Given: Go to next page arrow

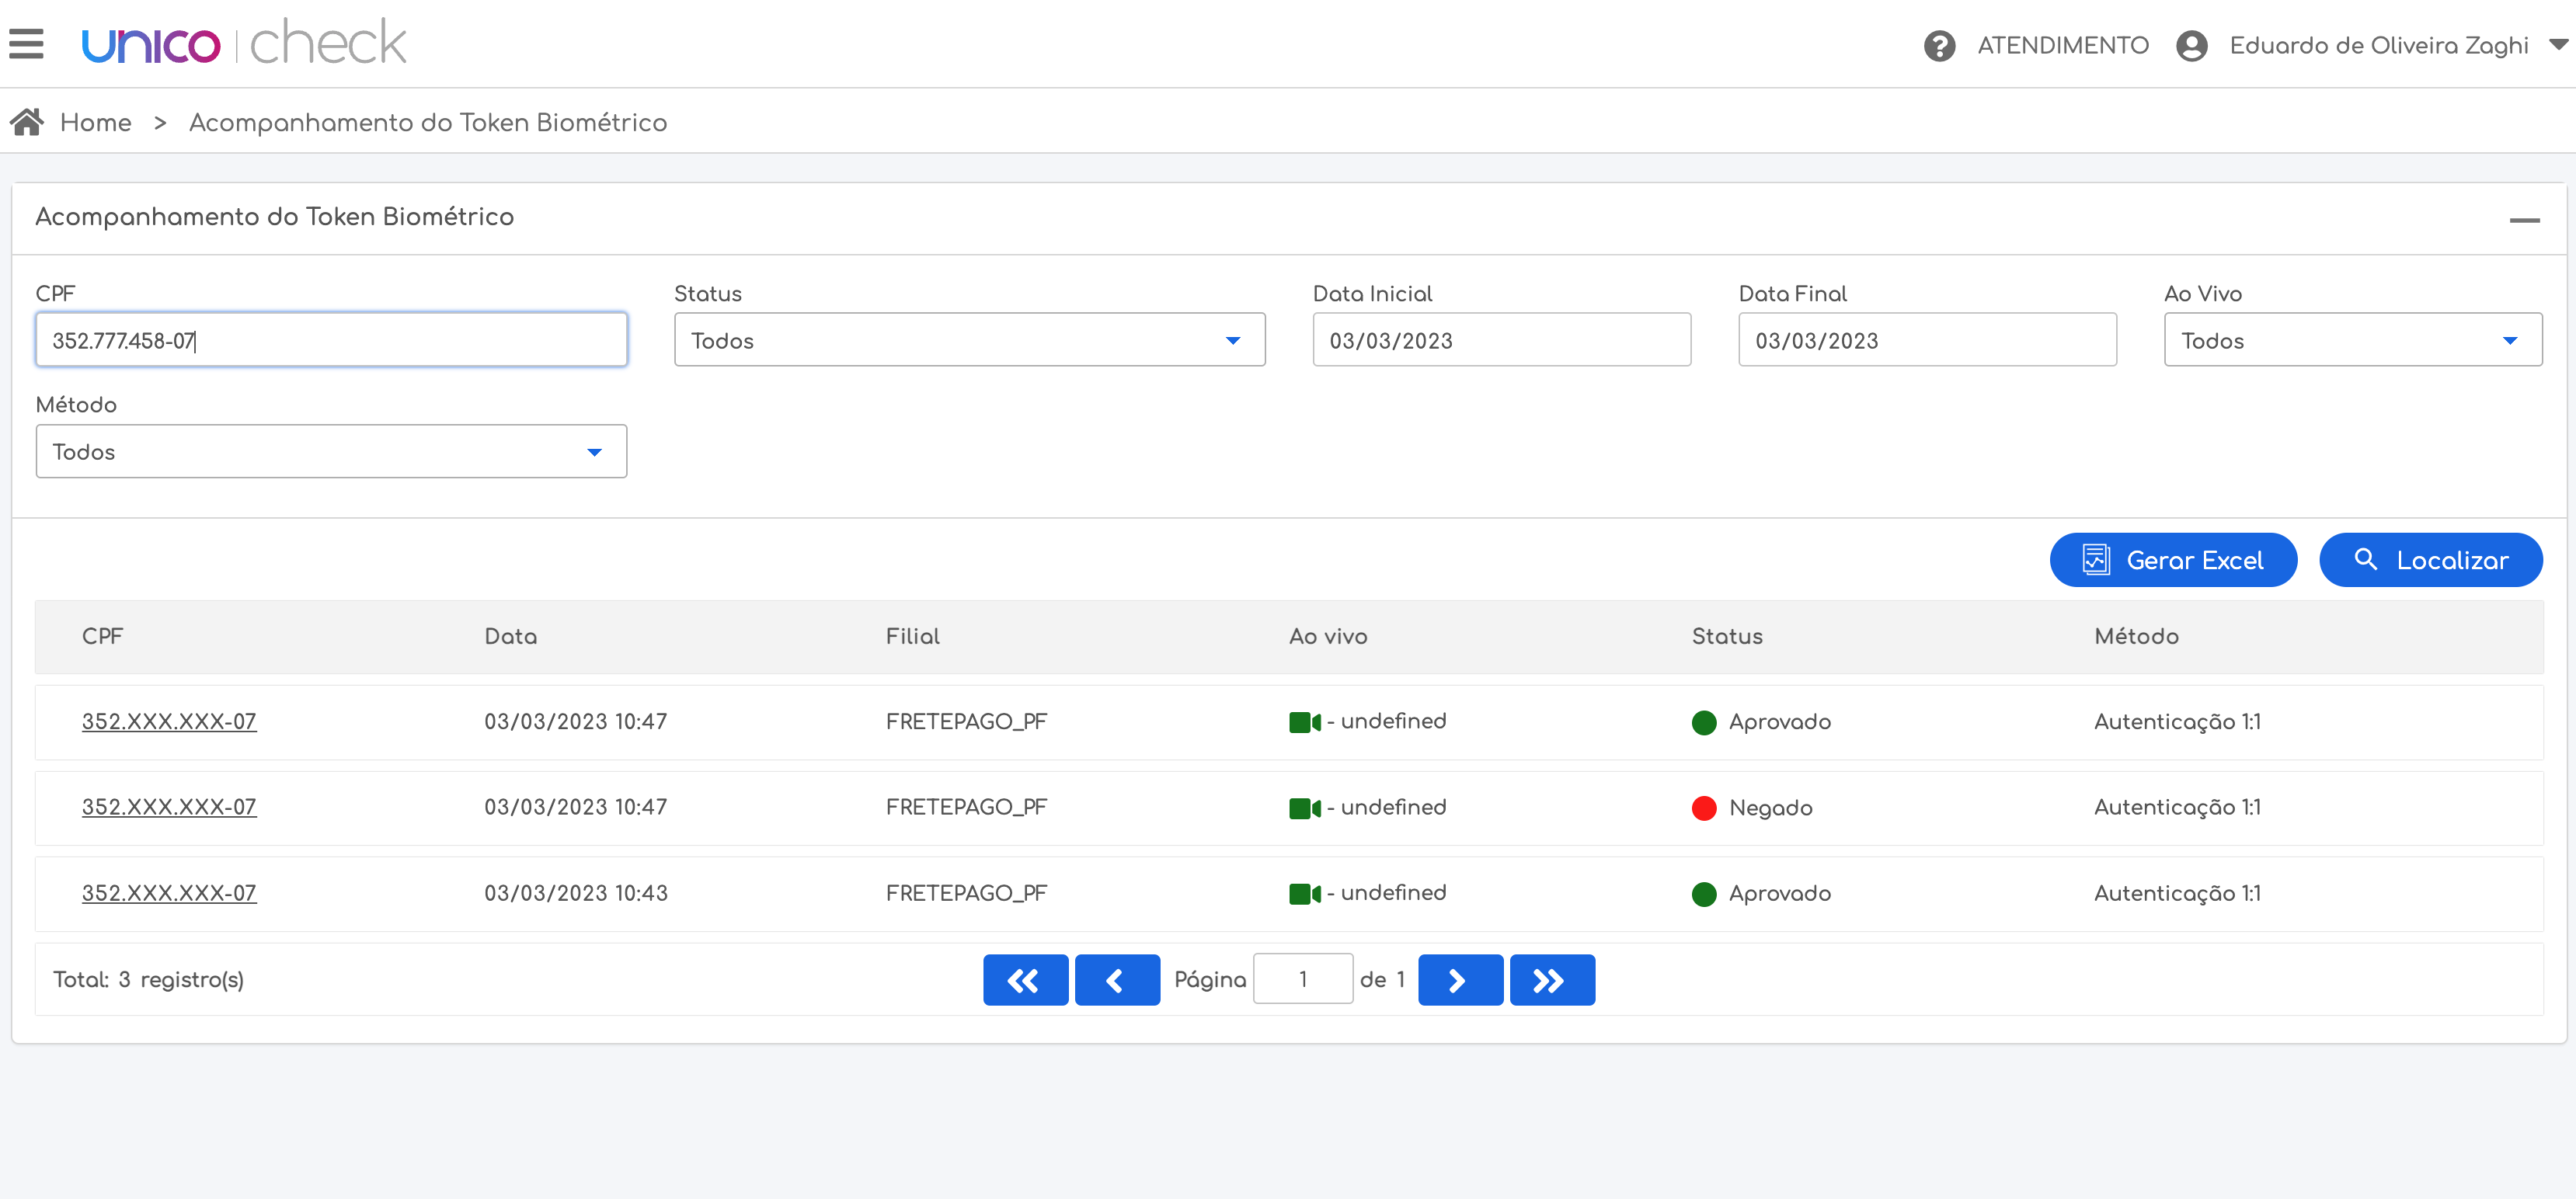Looking at the screenshot, I should (1460, 980).
